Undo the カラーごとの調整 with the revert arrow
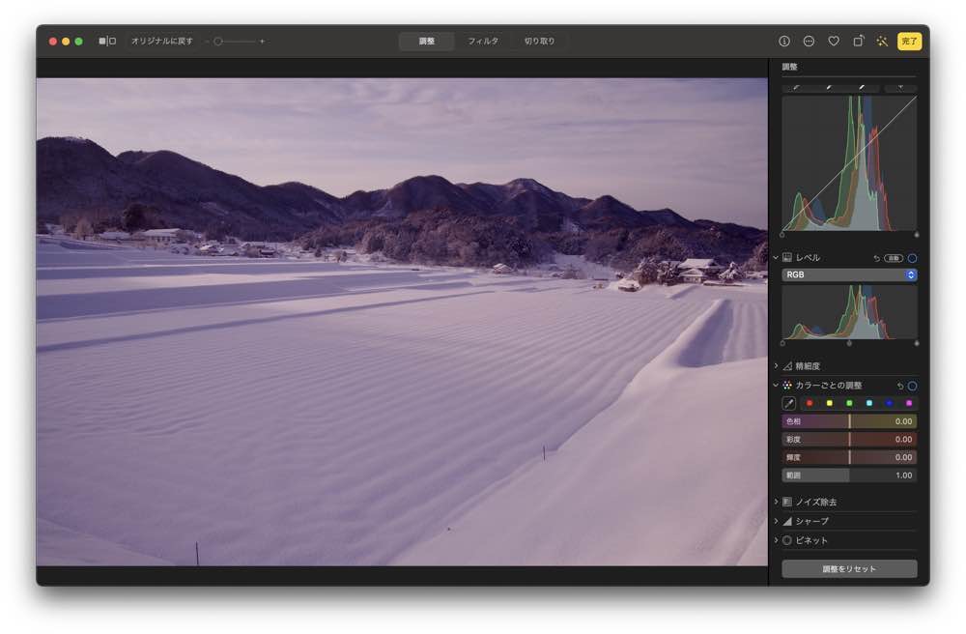966x634 pixels. [900, 386]
